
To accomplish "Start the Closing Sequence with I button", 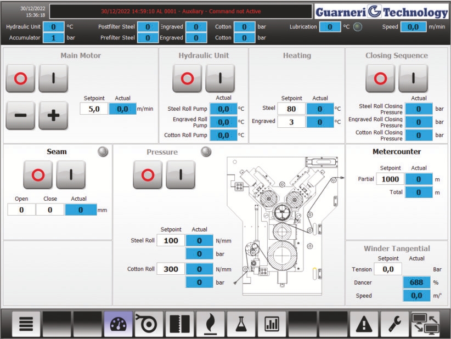I will point(413,78).
